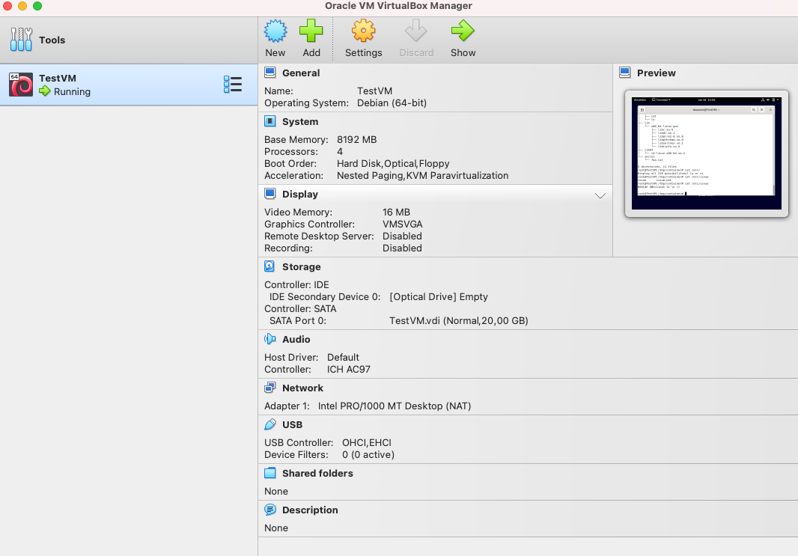The height and width of the screenshot is (556, 798).
Task: Open the System section heading link
Action: pos(300,121)
